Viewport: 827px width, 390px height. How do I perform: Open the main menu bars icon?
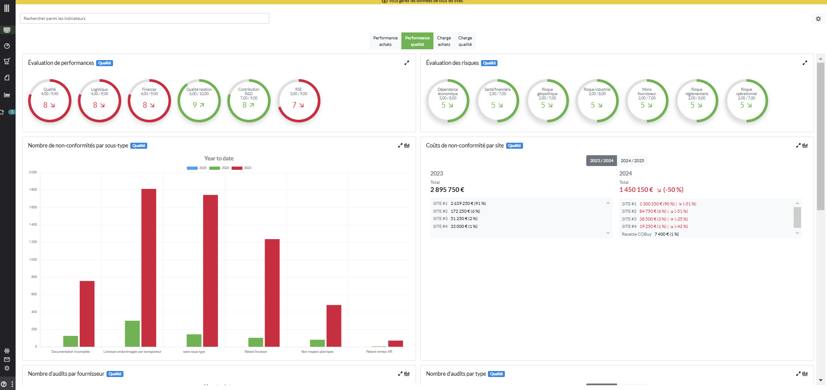7,8
